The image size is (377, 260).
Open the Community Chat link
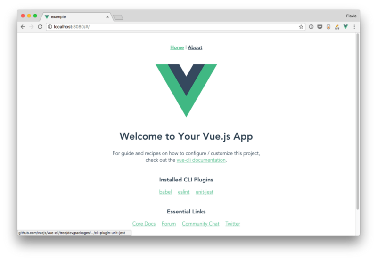coord(201,224)
